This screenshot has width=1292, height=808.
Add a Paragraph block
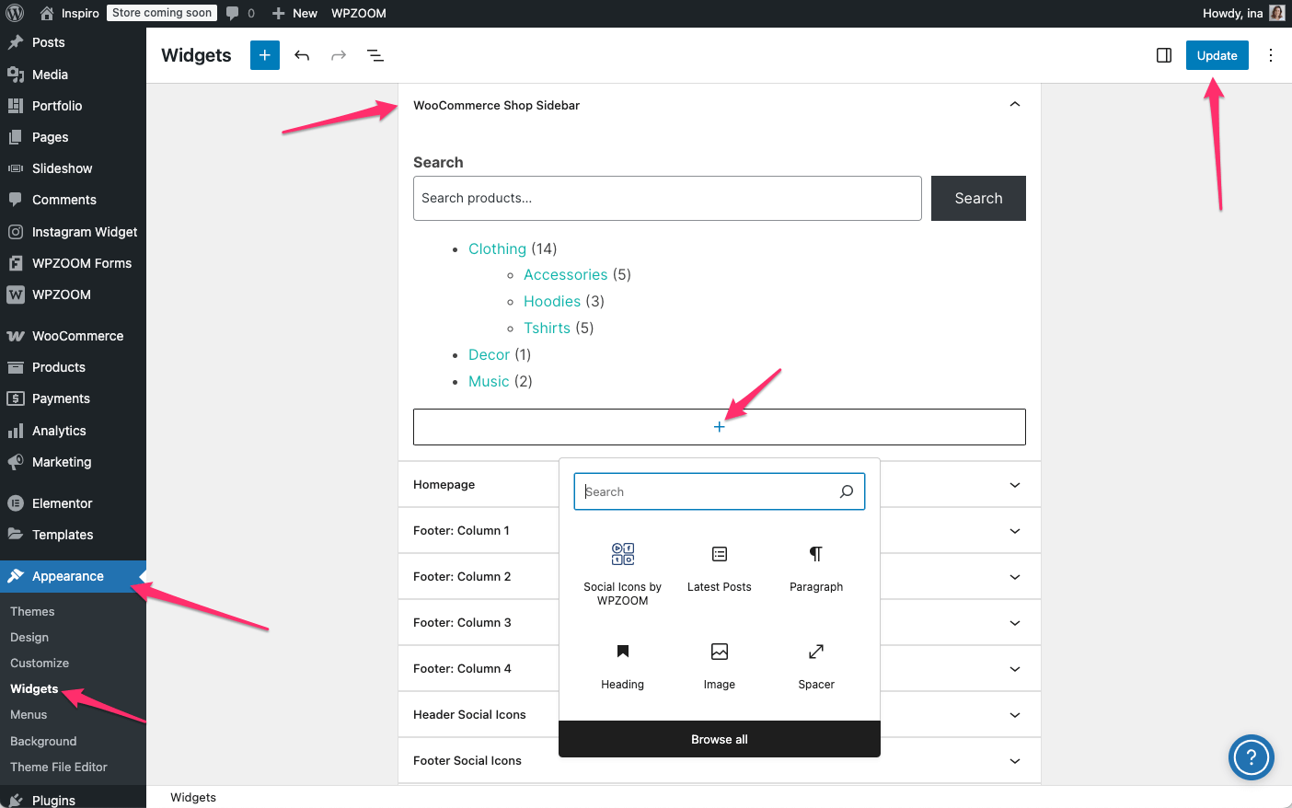[x=815, y=567]
